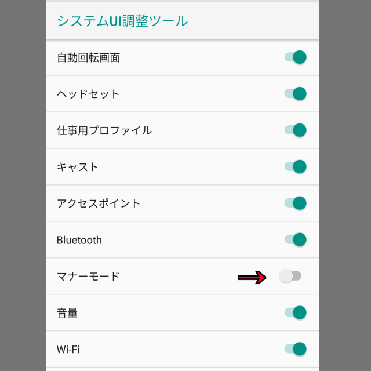Disable the アクセスポイント toggle
Image resolution: width=371 pixels, height=371 pixels.
[295, 203]
